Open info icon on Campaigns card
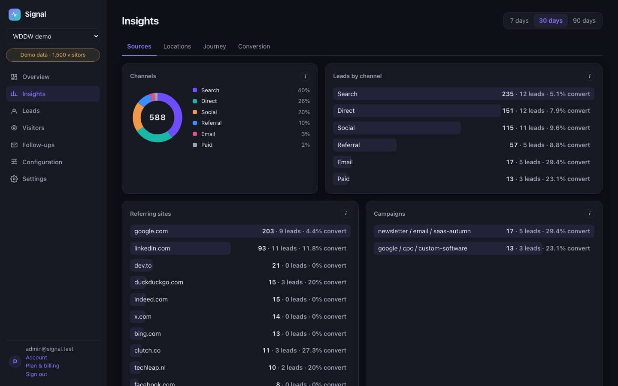The height and width of the screenshot is (386, 618). [x=590, y=214]
